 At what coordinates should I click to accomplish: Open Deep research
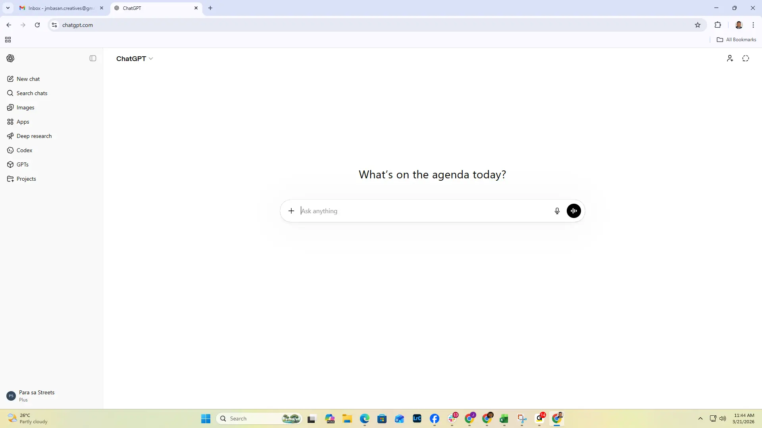(x=52, y=136)
